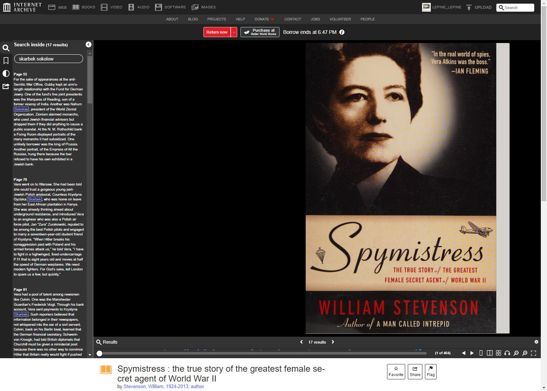This screenshot has height=391, width=547.
Task: Open the Internet Archive home logo
Action: point(22,7)
